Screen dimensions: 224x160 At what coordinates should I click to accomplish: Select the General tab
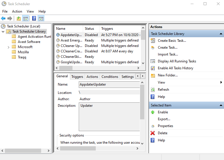(x=62, y=76)
